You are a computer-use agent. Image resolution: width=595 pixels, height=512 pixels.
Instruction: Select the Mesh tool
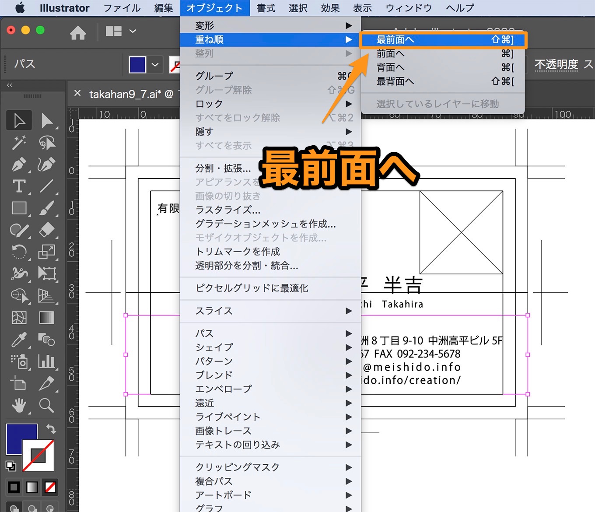click(x=19, y=318)
